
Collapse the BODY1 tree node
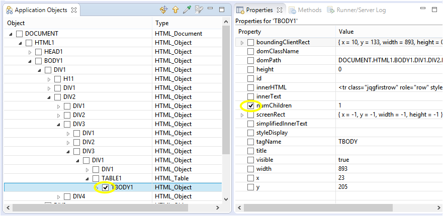tap(30, 61)
